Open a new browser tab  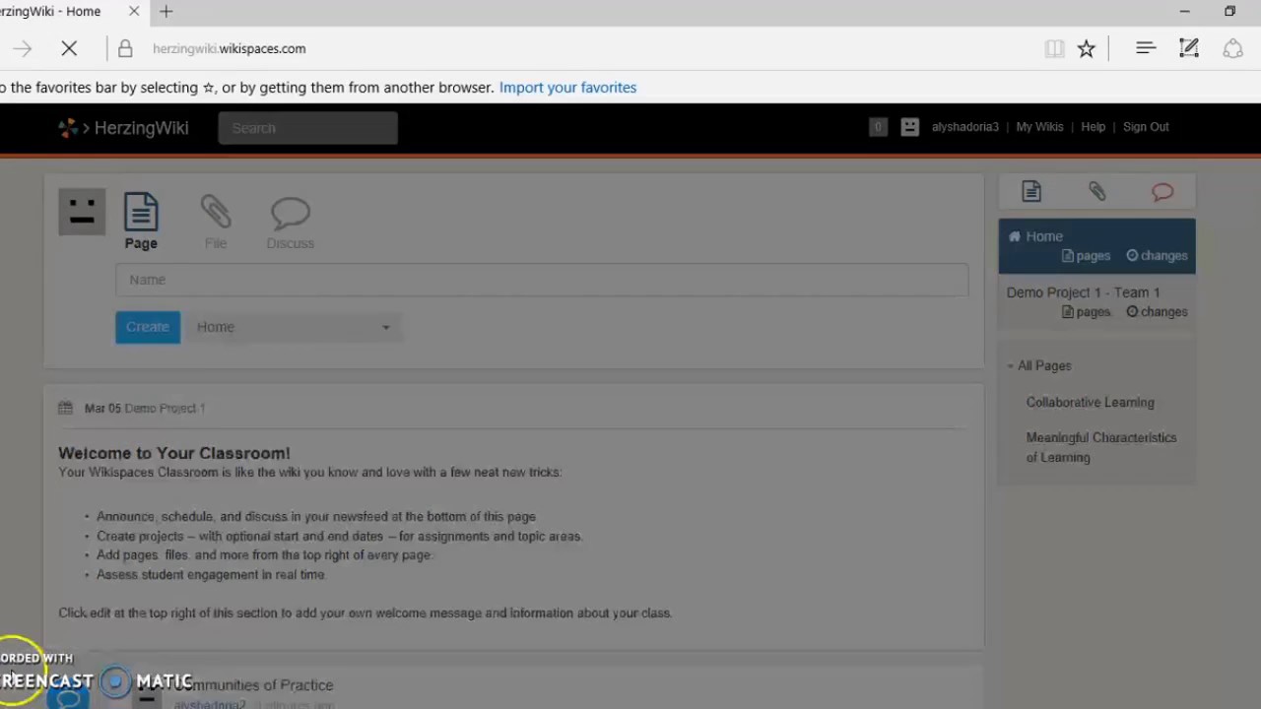point(166,12)
